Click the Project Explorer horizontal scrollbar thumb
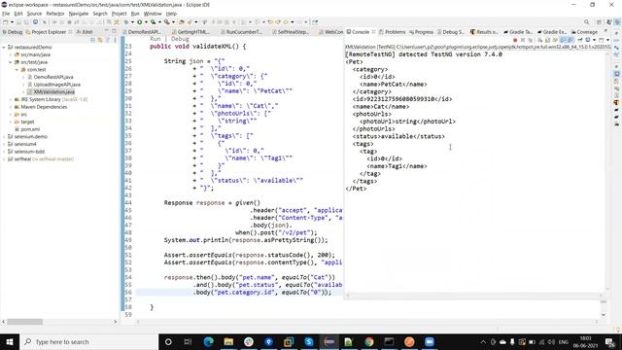Image resolution: width=622 pixels, height=350 pixels. [24, 322]
